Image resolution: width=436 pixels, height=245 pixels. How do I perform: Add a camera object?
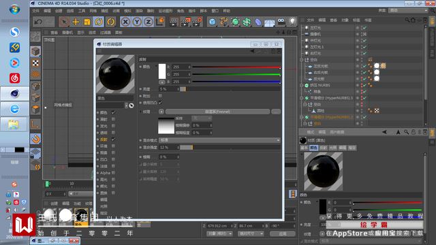click(281, 21)
